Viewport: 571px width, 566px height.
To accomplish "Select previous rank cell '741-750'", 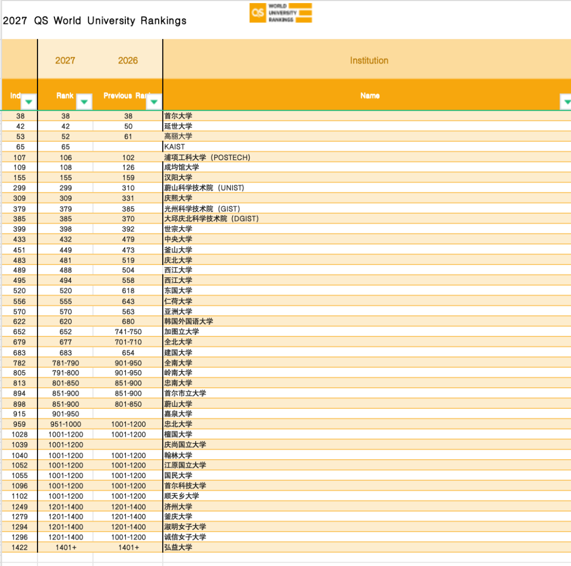I will click(x=128, y=332).
